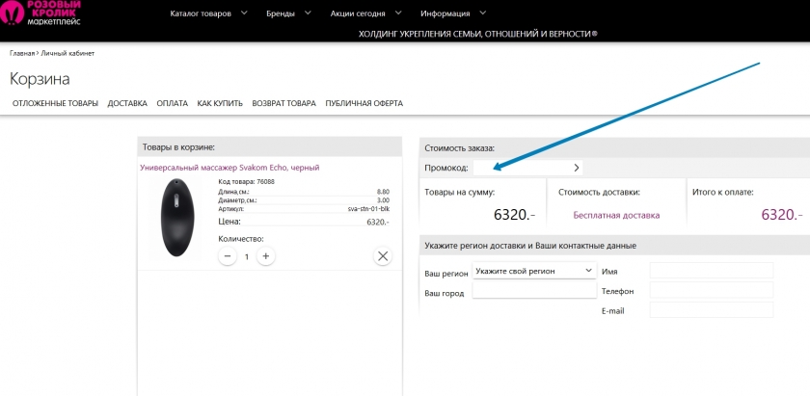Screen dimensions: 810x396
Task: Click the Главная breadcrumb link
Action: click(x=22, y=53)
